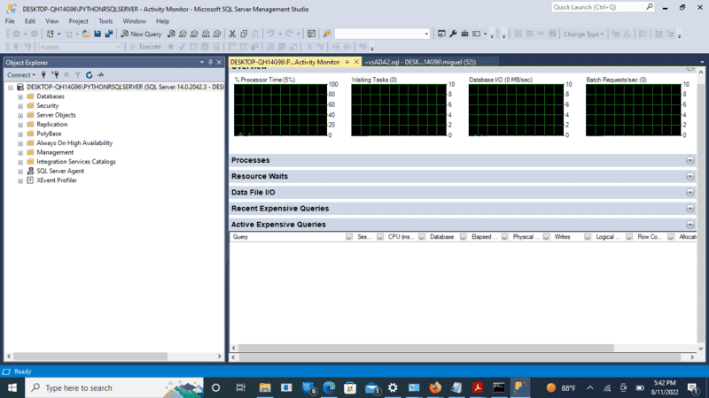This screenshot has height=398, width=709.
Task: Expand the Processes pane
Action: tap(690, 160)
